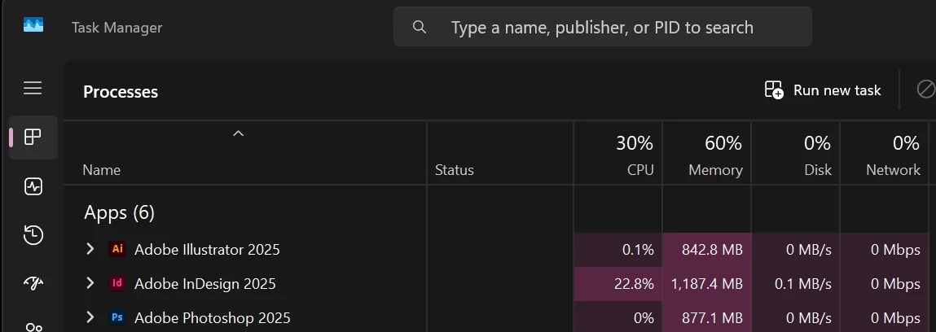Viewport: 936px width, 332px height.
Task: Click the 0.1% CPU cell for Illustrator
Action: click(x=617, y=249)
